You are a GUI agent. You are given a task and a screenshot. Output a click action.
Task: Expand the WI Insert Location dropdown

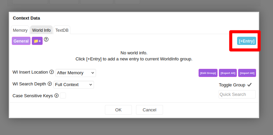point(76,73)
